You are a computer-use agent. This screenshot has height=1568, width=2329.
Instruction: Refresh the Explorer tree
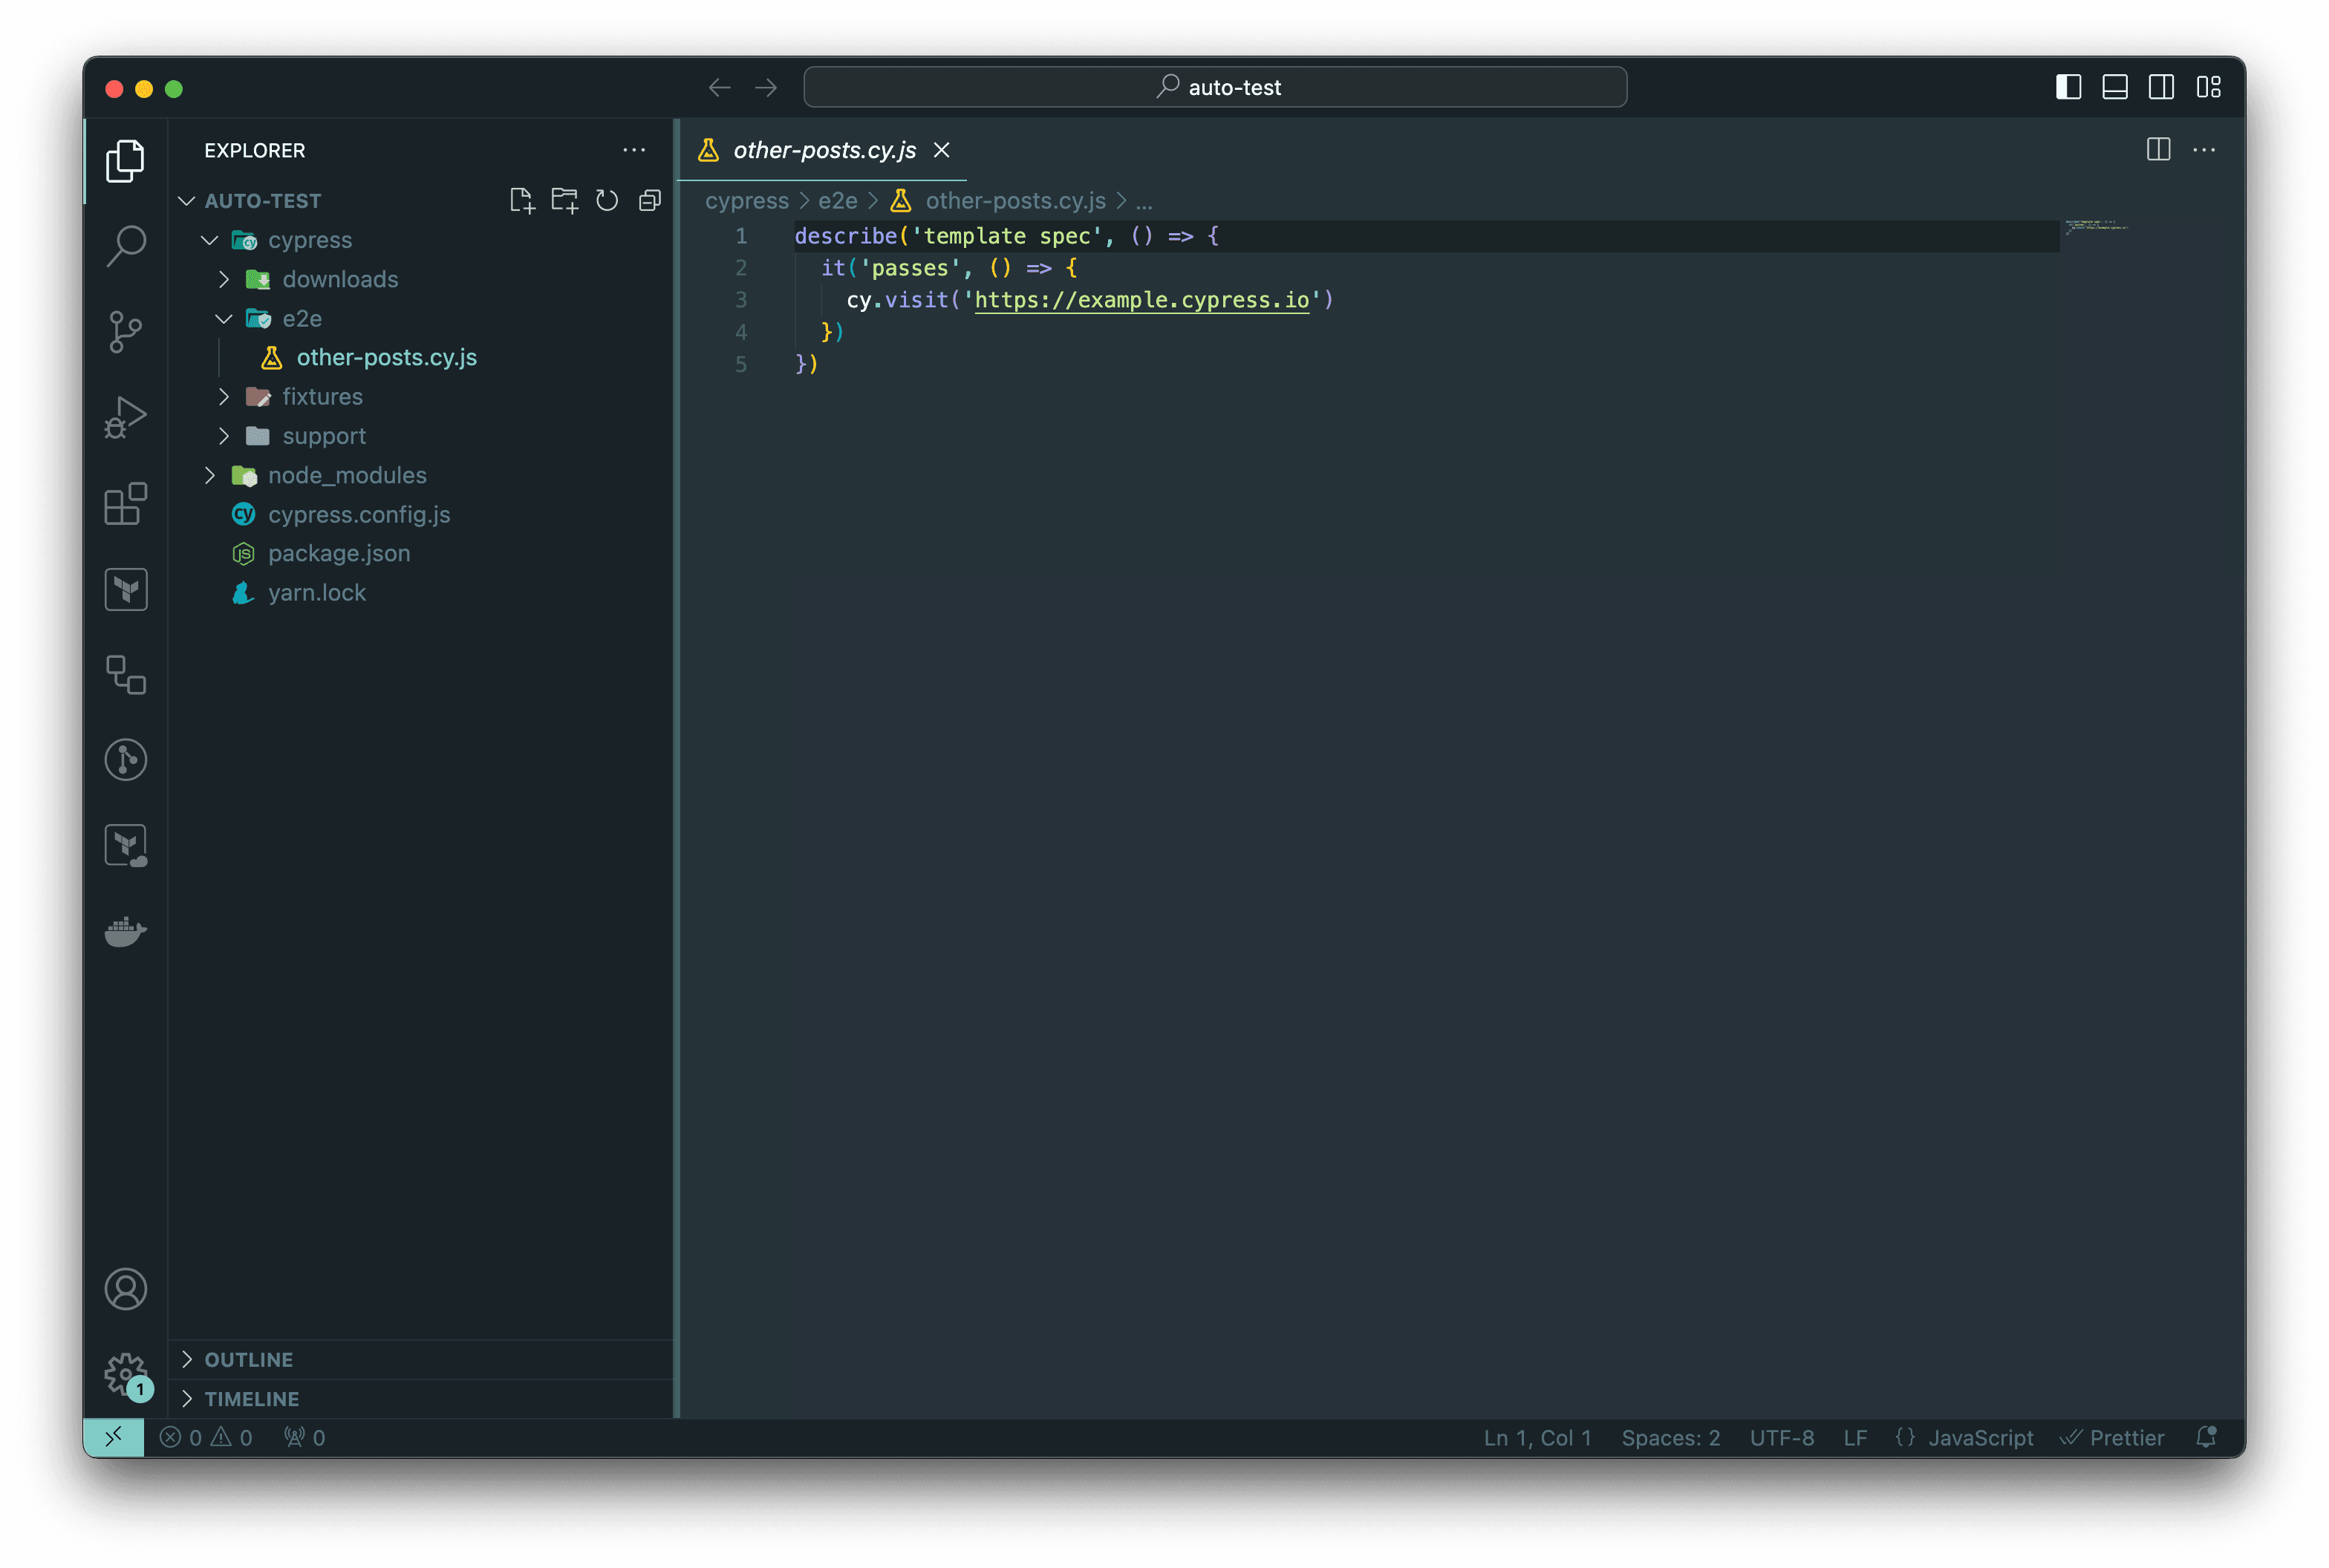(x=608, y=200)
